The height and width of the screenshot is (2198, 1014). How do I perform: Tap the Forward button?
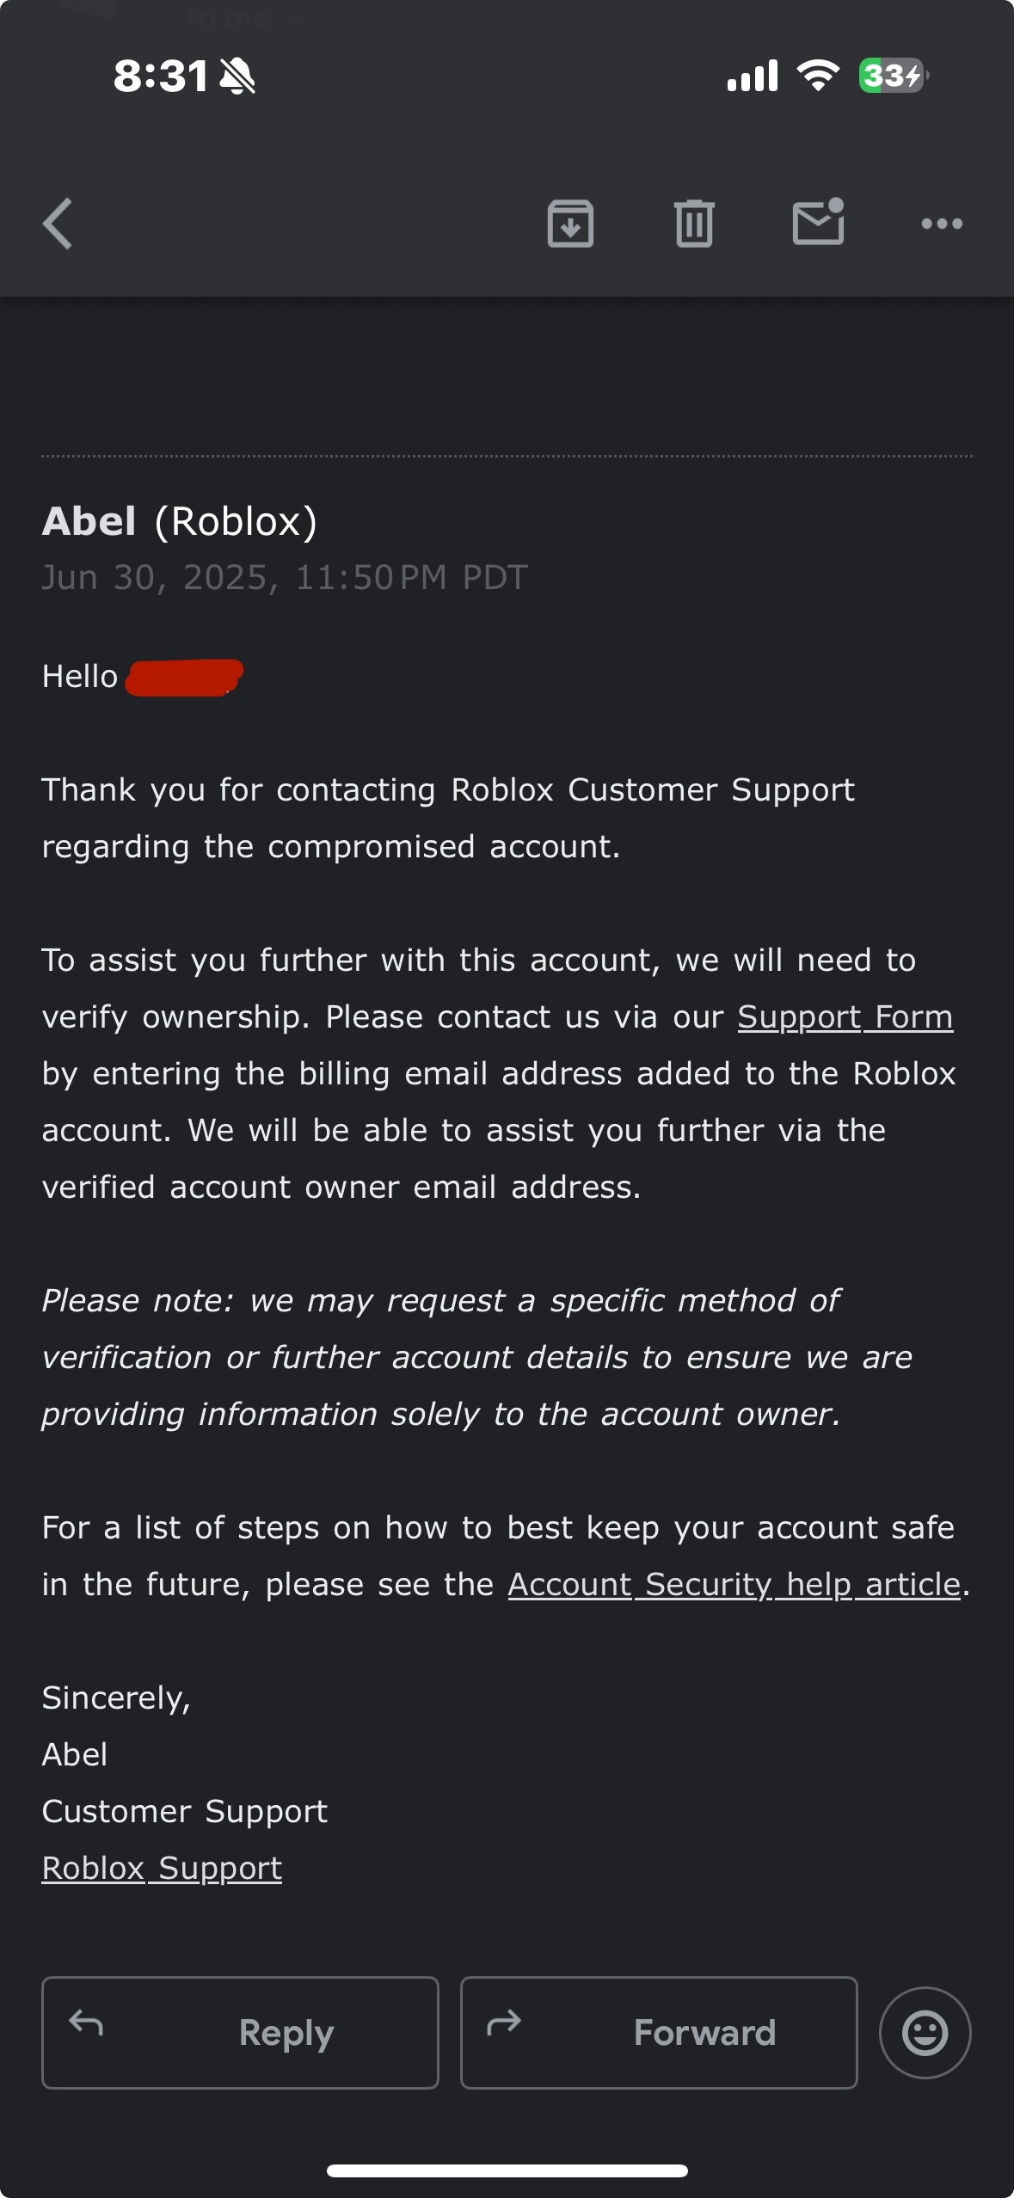(x=659, y=2033)
